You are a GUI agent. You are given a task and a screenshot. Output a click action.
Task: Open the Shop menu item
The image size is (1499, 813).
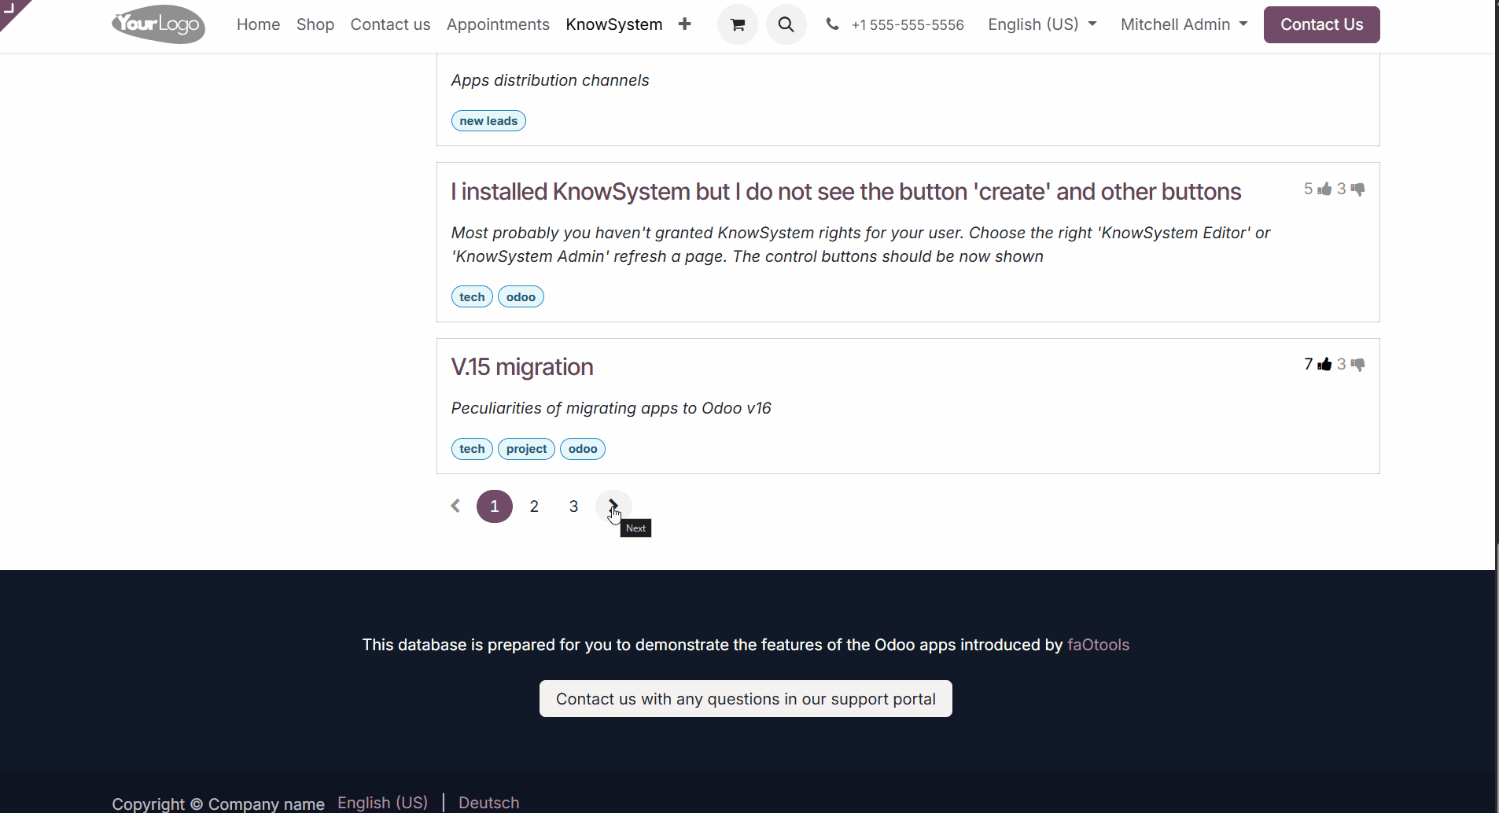(315, 24)
